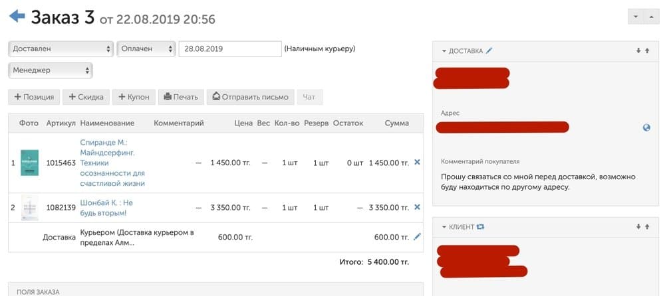Move ДОСТАВКА panel down with arrow
This screenshot has width=665, height=296.
pos(638,51)
